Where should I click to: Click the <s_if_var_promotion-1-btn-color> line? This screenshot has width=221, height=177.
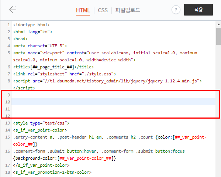point(52,172)
